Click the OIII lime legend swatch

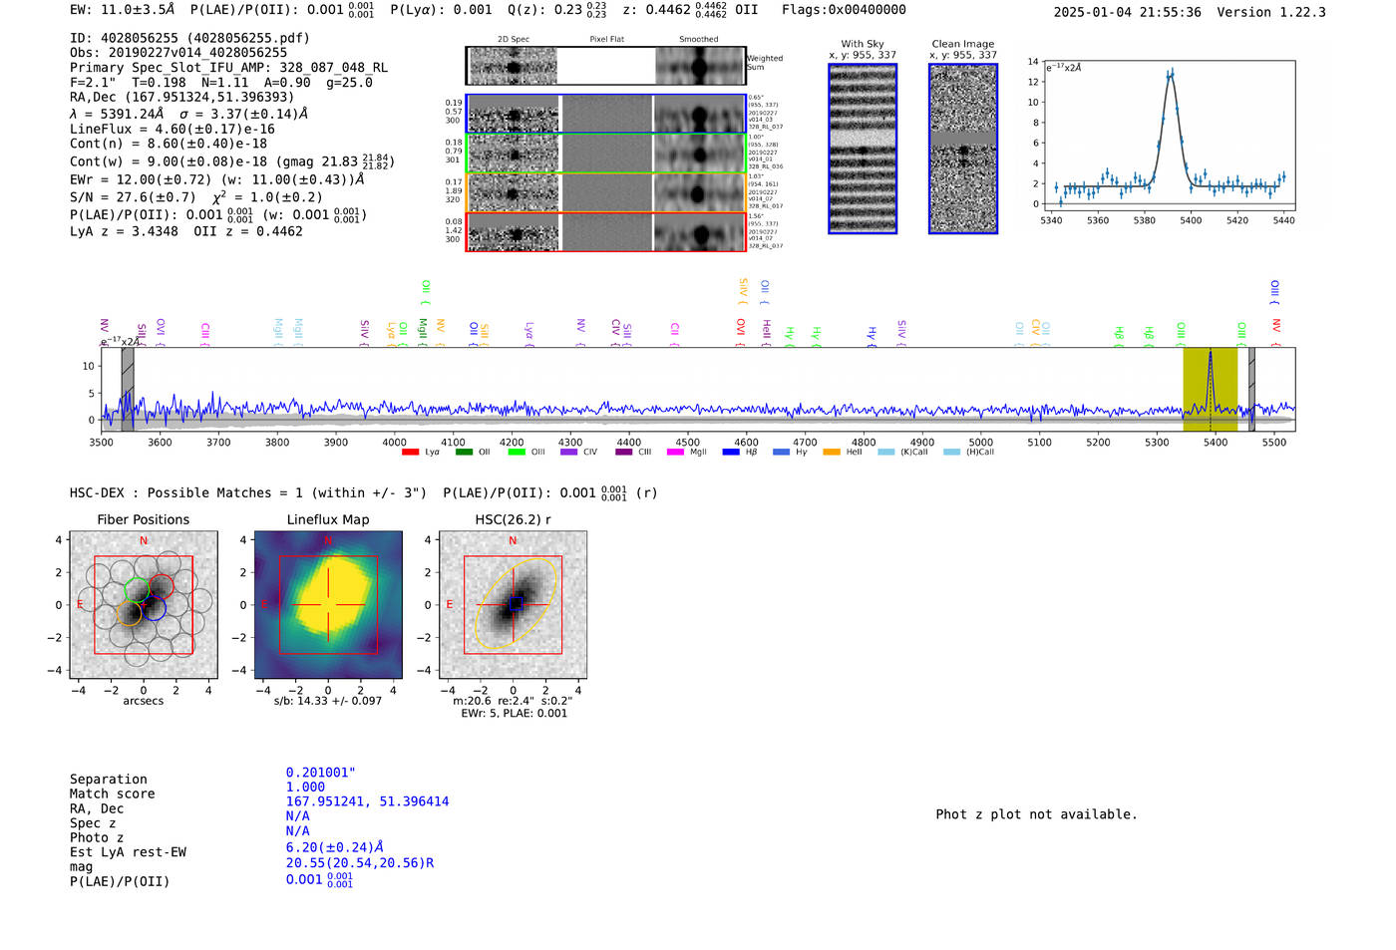(517, 453)
